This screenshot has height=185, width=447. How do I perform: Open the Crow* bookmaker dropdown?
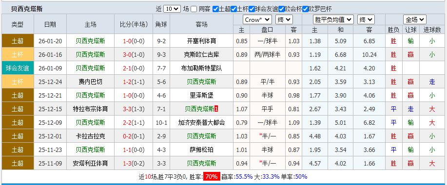[257, 19]
